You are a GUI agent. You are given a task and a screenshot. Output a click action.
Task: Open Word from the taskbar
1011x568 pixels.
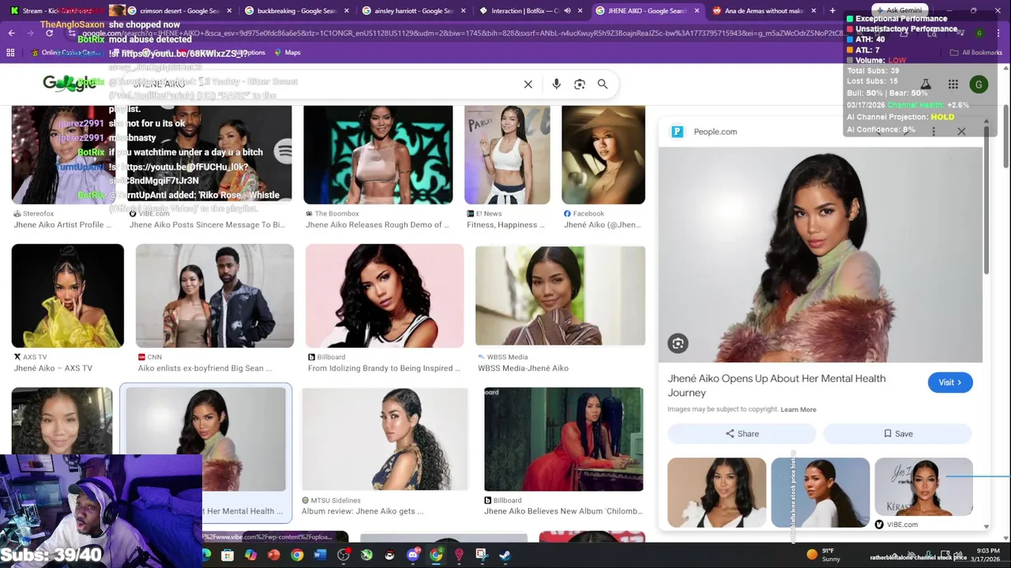320,555
